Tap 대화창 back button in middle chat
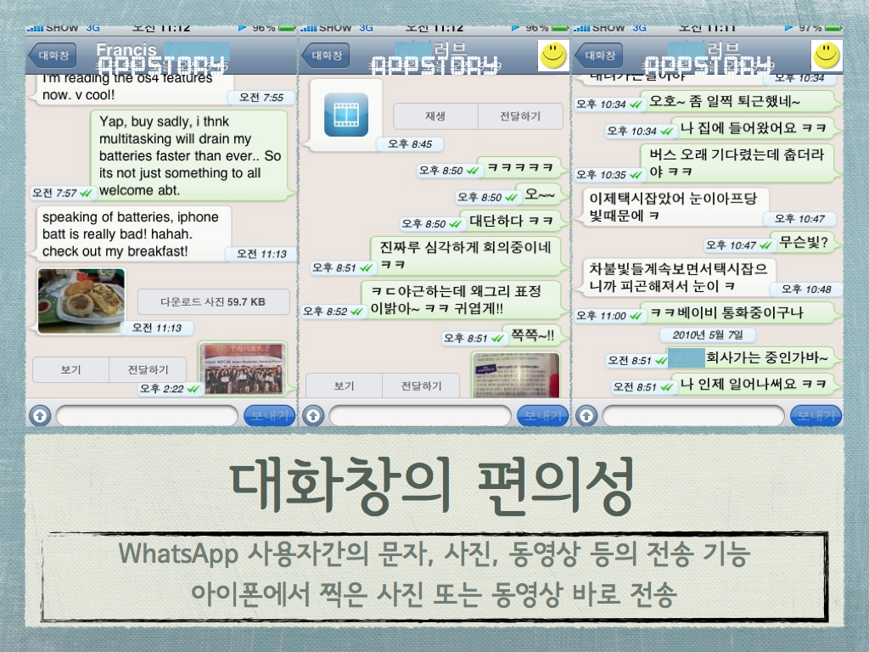This screenshot has height=652, width=869. click(326, 55)
